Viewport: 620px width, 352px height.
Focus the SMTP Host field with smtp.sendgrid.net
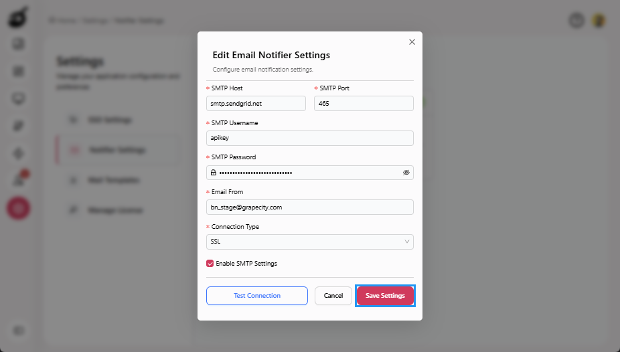(256, 104)
